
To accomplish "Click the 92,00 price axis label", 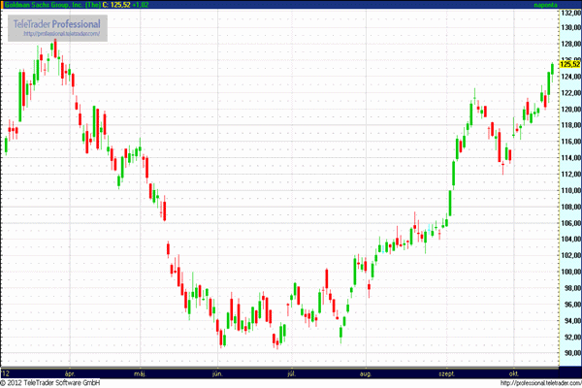I will click(x=572, y=338).
